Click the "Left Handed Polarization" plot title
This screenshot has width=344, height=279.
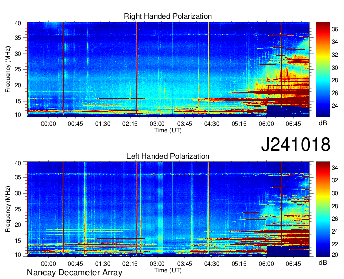pos(168,156)
